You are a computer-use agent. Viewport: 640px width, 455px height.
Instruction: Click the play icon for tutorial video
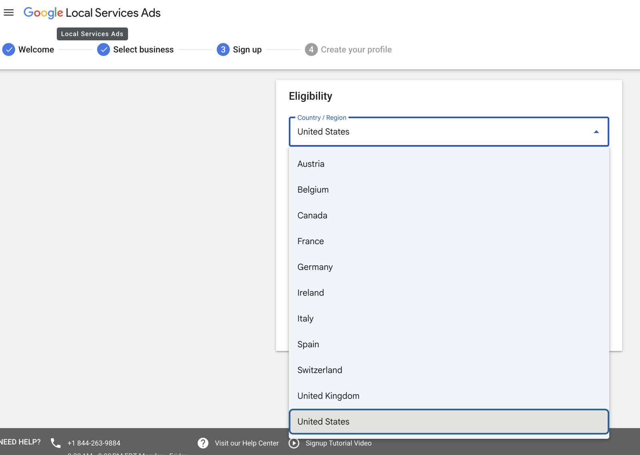294,443
